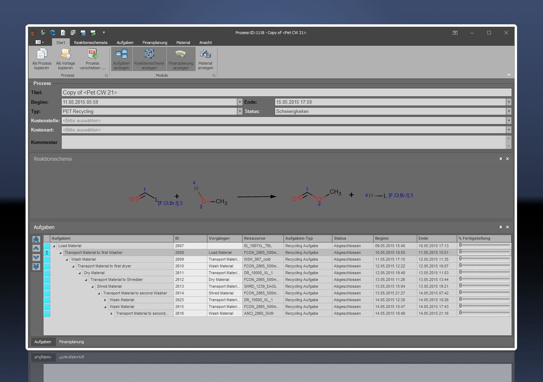This screenshot has height=382, width=543.
Task: Collapse the Wash Material row with ID 2615
Action: point(105,307)
